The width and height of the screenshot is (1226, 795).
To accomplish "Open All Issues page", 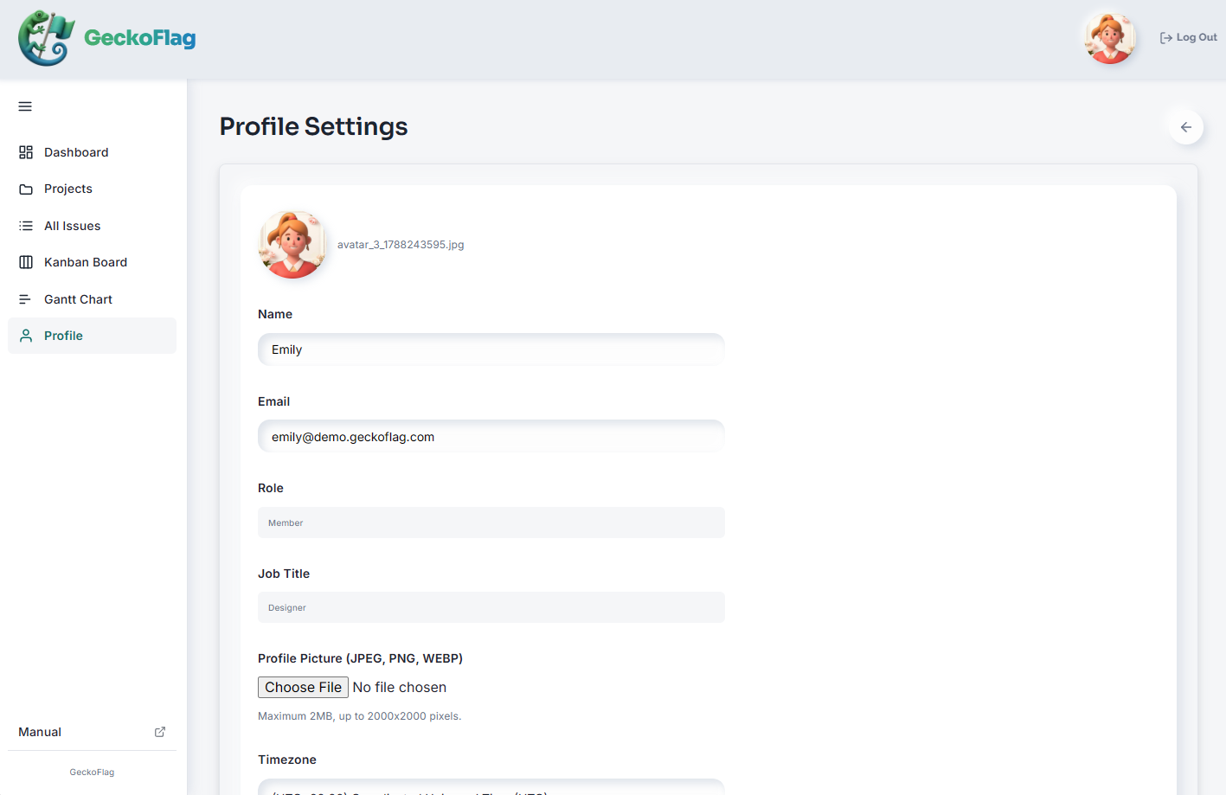I will (92, 226).
